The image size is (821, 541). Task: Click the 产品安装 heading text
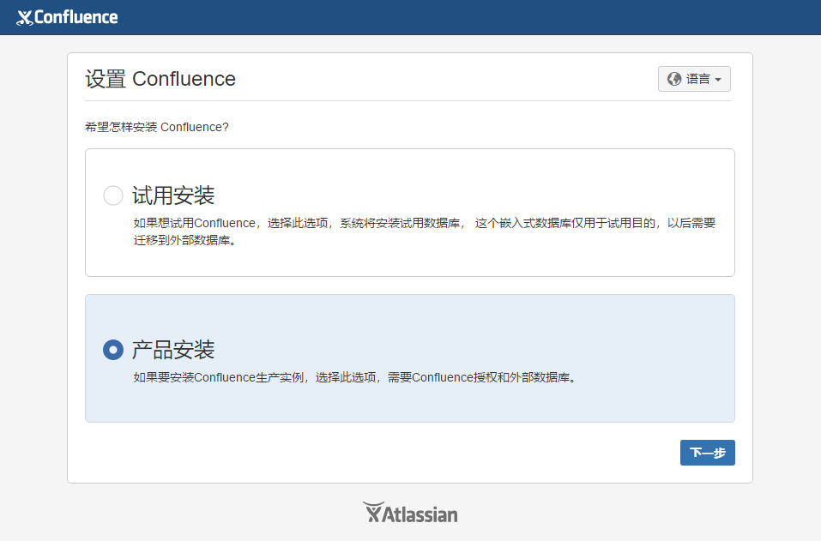point(173,350)
